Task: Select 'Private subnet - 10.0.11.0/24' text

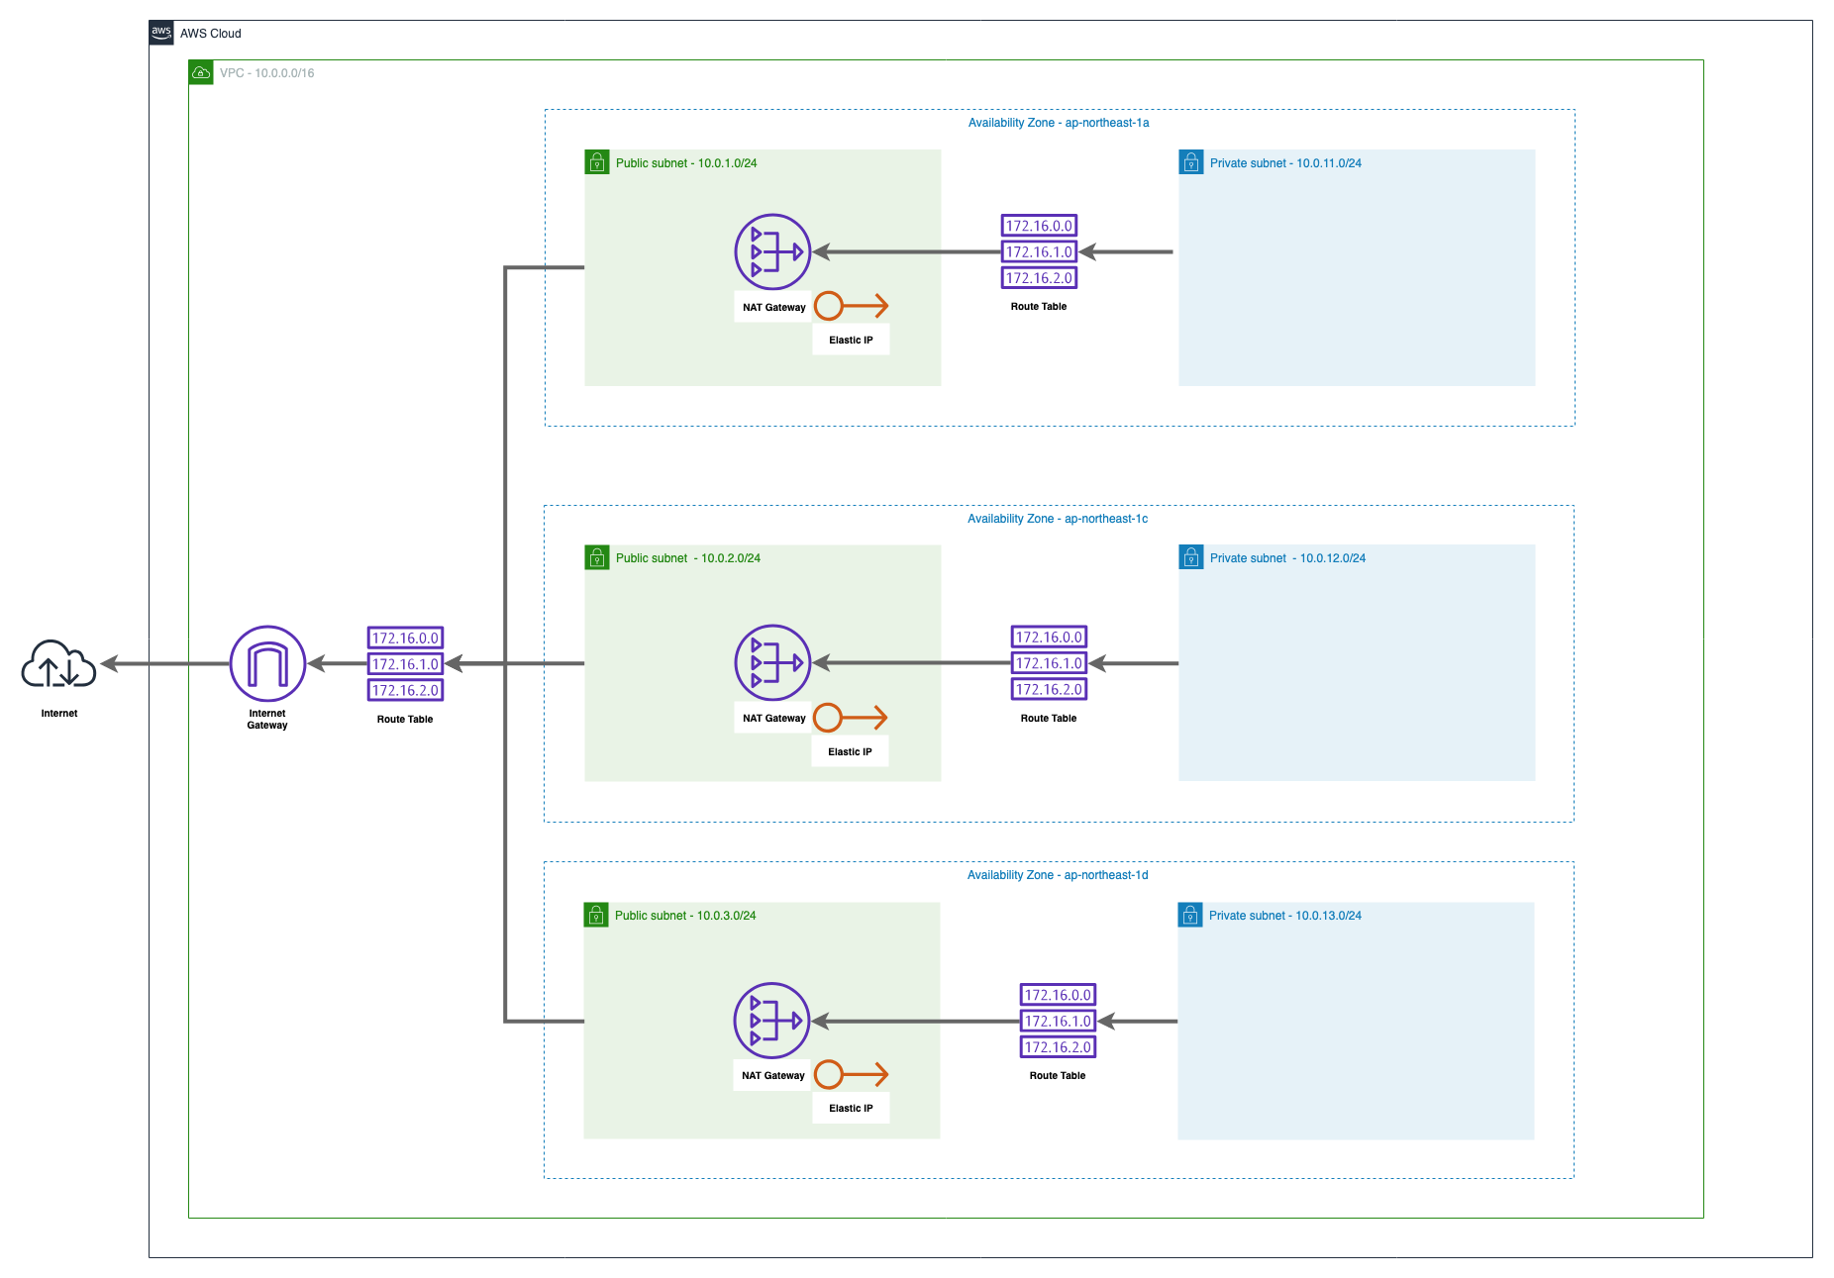Action: coord(1285,163)
